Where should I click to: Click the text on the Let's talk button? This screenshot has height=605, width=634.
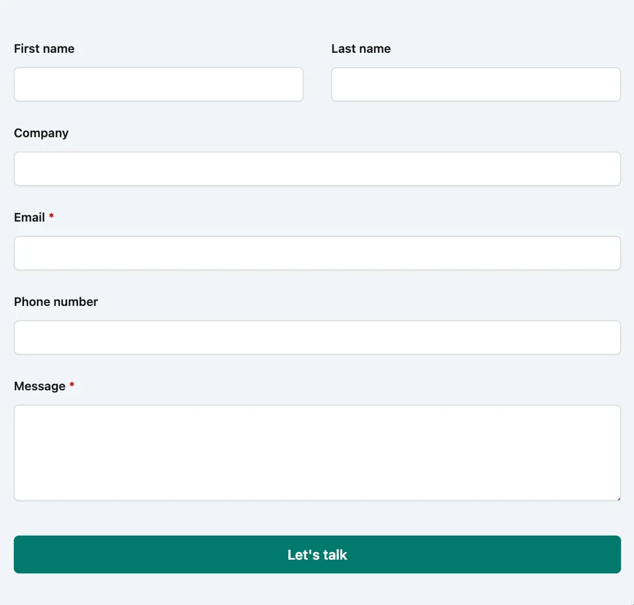click(317, 554)
